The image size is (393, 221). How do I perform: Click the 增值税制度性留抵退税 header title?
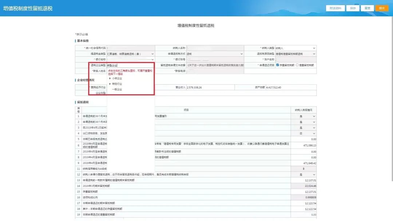click(x=28, y=8)
